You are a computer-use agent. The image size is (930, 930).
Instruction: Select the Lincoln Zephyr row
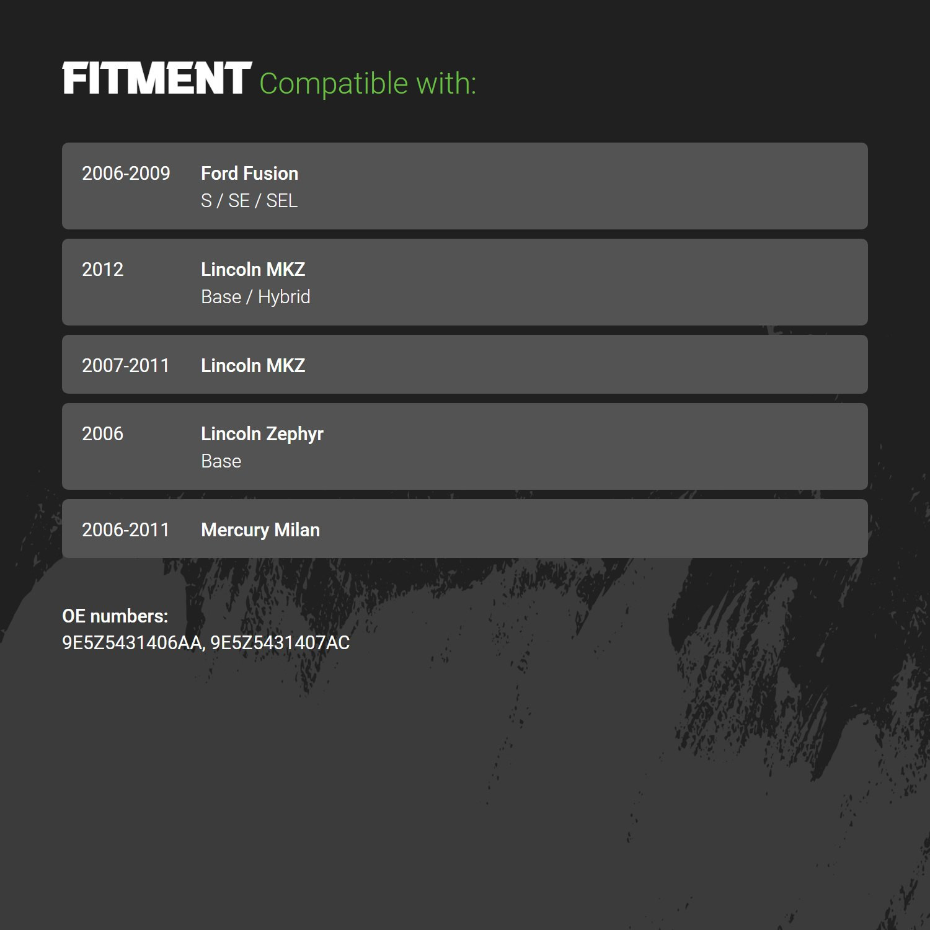(x=465, y=446)
